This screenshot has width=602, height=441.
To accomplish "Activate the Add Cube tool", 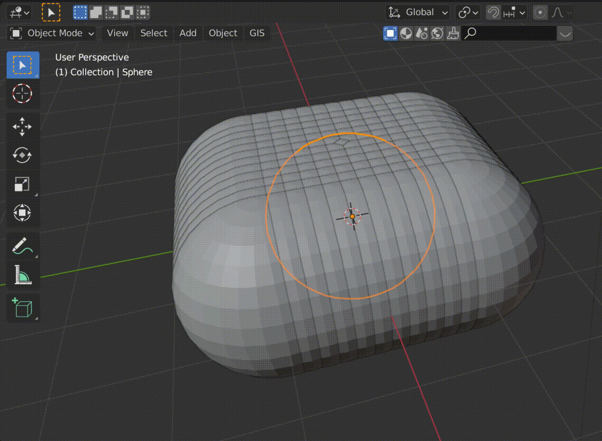I will tap(22, 308).
